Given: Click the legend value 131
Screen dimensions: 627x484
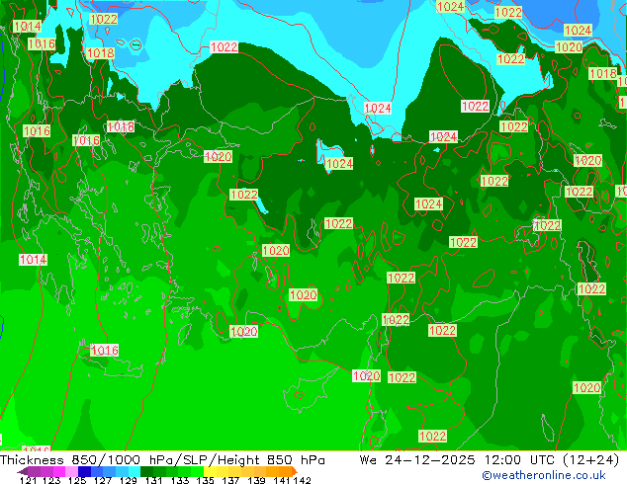Looking at the screenshot, I should click(153, 481).
